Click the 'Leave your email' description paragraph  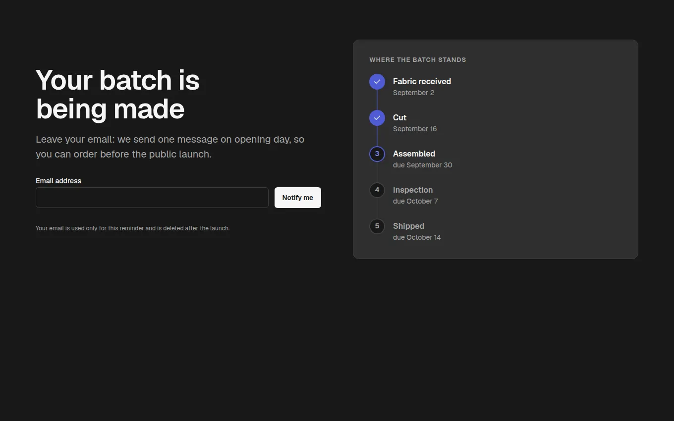(x=170, y=147)
